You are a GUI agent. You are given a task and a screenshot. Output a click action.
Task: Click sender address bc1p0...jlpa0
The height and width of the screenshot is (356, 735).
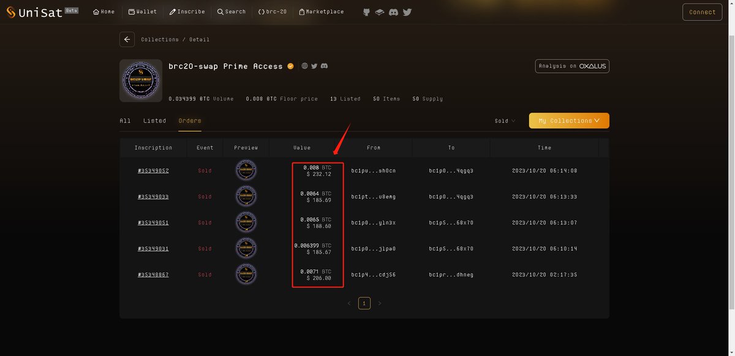pyautogui.click(x=374, y=248)
